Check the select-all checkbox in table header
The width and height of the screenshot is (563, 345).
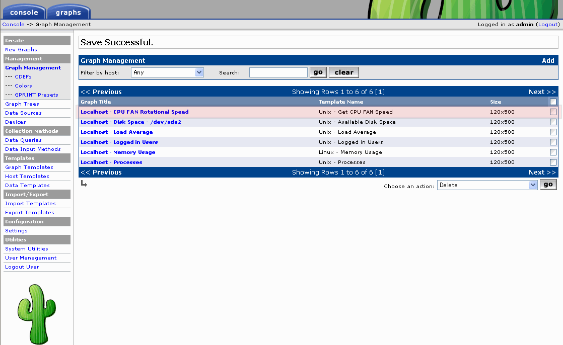tap(553, 102)
